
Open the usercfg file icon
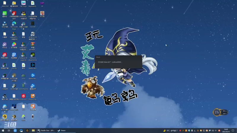pyautogui.click(x=14, y=66)
